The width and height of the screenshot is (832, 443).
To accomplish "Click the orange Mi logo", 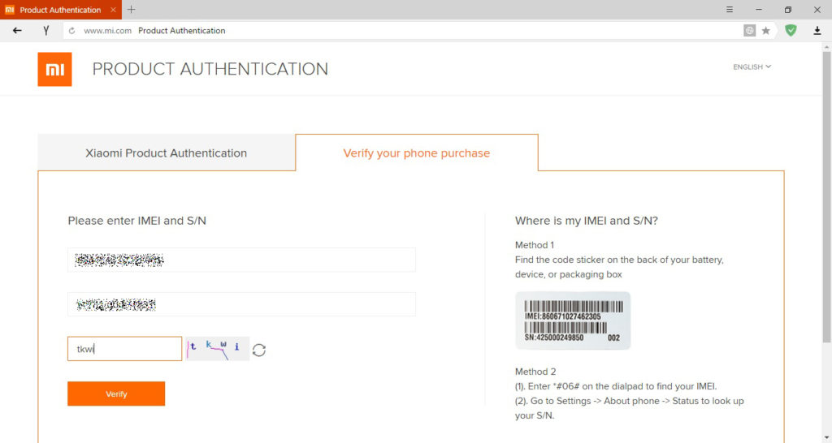I will pyautogui.click(x=54, y=69).
